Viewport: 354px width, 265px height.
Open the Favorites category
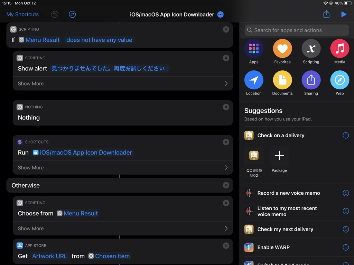pyautogui.click(x=282, y=52)
